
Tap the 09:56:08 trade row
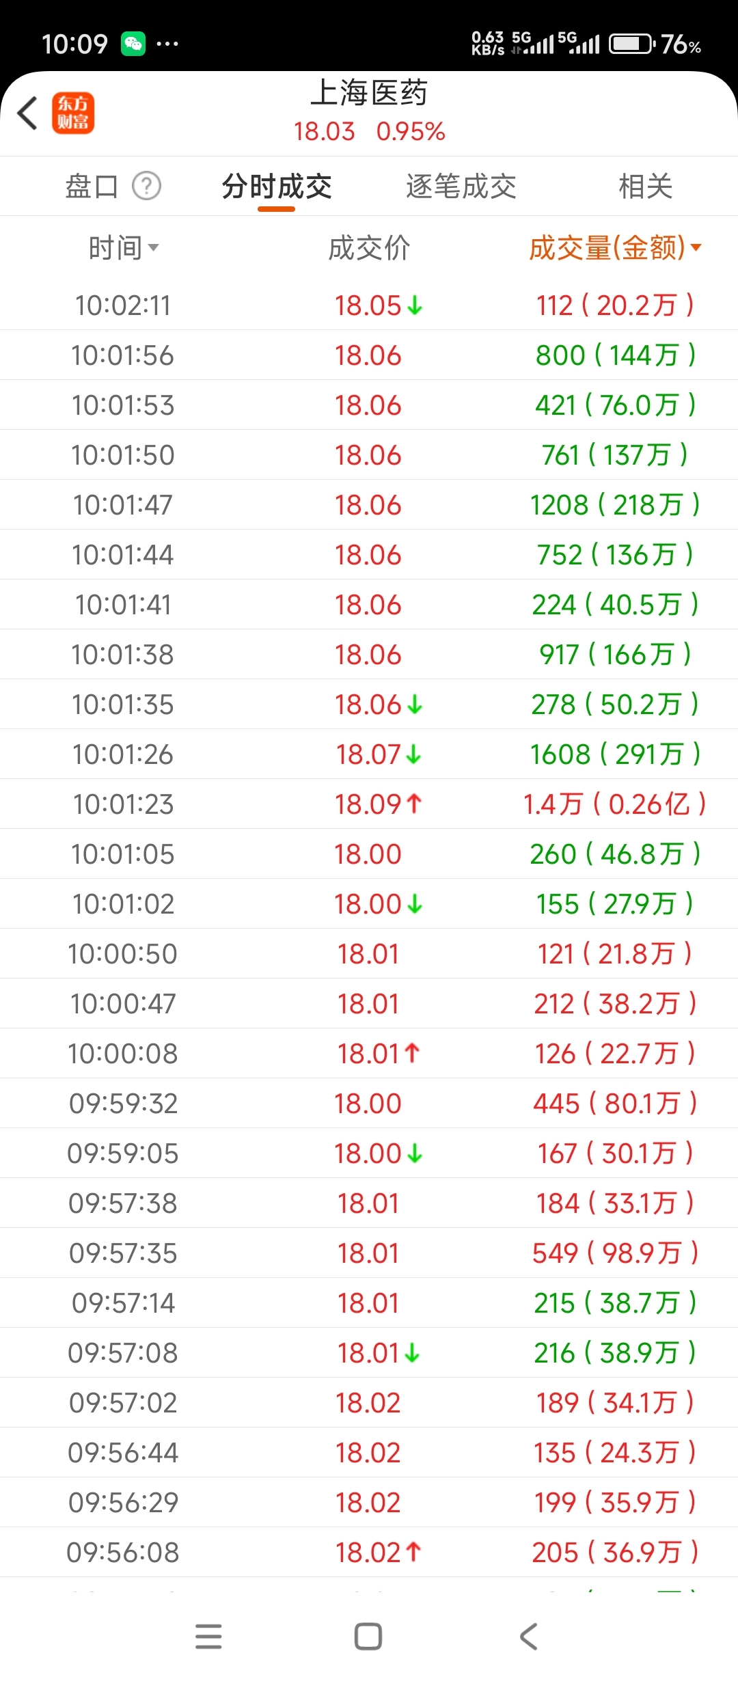pyautogui.click(x=369, y=1553)
